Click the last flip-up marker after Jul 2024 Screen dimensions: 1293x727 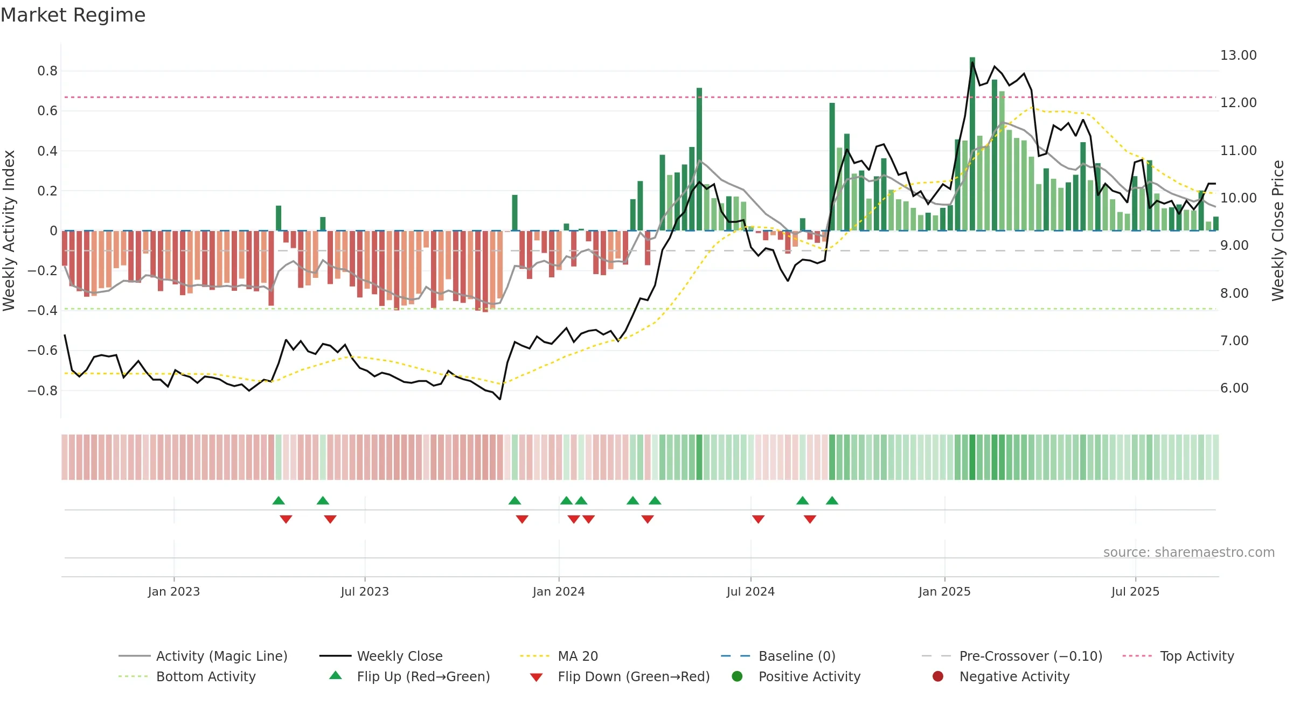tap(832, 500)
